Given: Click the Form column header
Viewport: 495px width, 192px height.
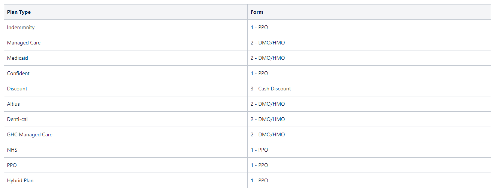Looking at the screenshot, I should [369, 12].
